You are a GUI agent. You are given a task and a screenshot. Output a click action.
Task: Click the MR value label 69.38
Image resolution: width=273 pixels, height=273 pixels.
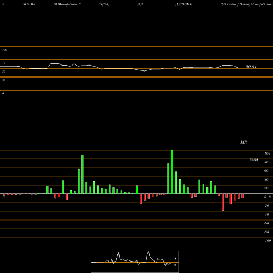pos(254,159)
